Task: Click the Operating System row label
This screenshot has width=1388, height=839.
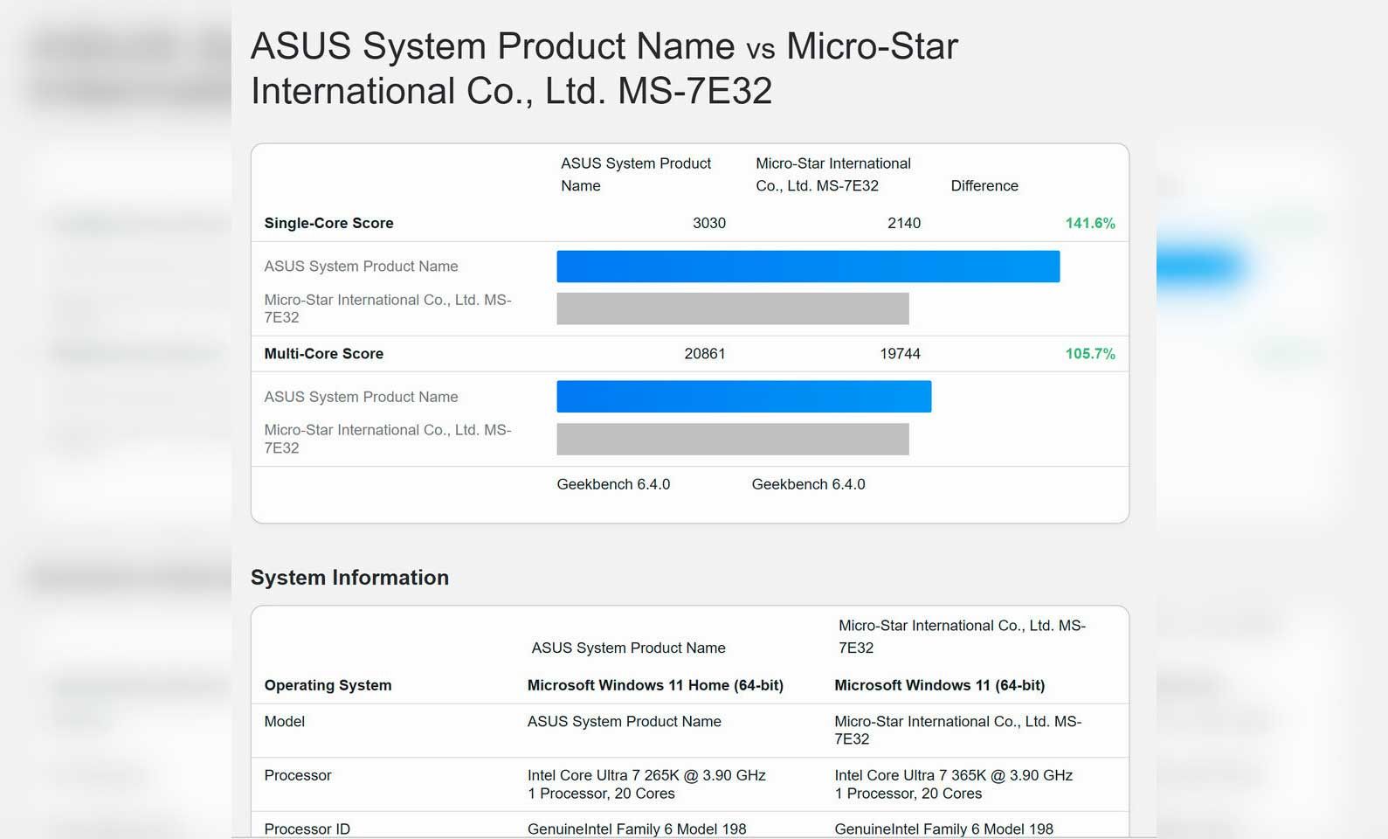Action: click(x=328, y=685)
